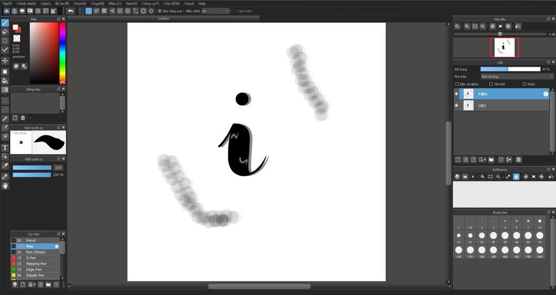Fit to window in Navigator panel

(475, 26)
